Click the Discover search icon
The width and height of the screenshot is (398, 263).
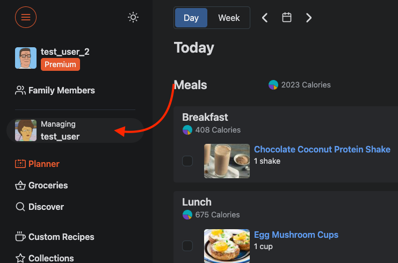(20, 207)
